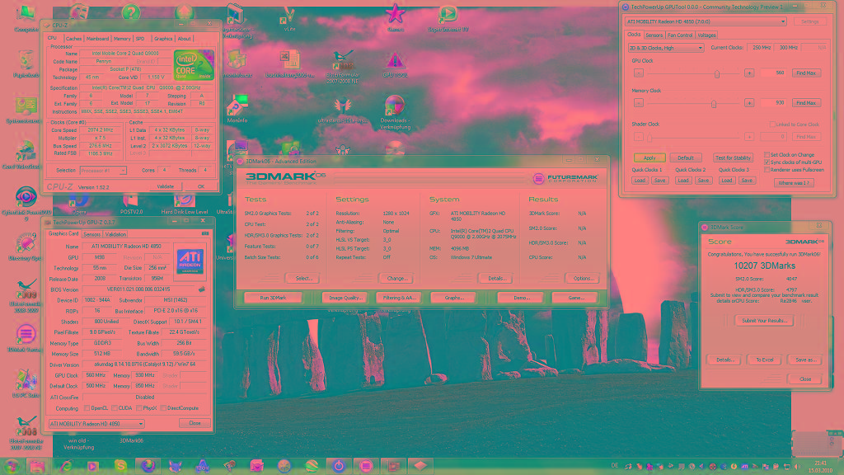Open Windows Explorer folder on taskbar
844x475 pixels.
pos(38,466)
